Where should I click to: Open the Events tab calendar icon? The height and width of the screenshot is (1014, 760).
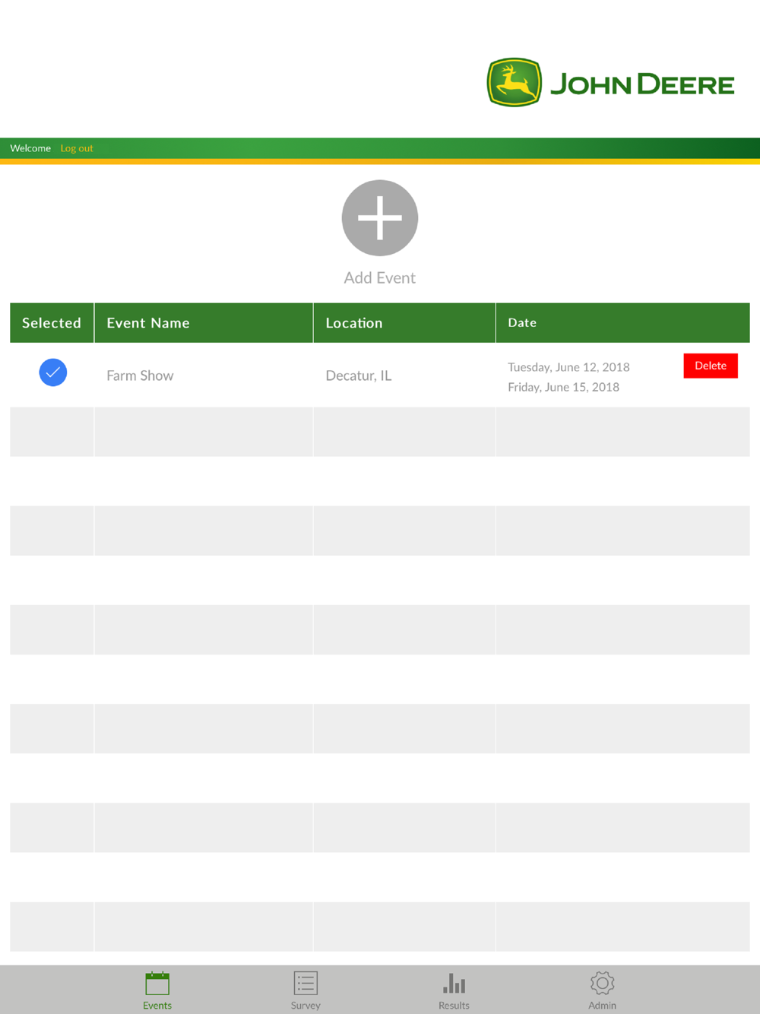157,984
